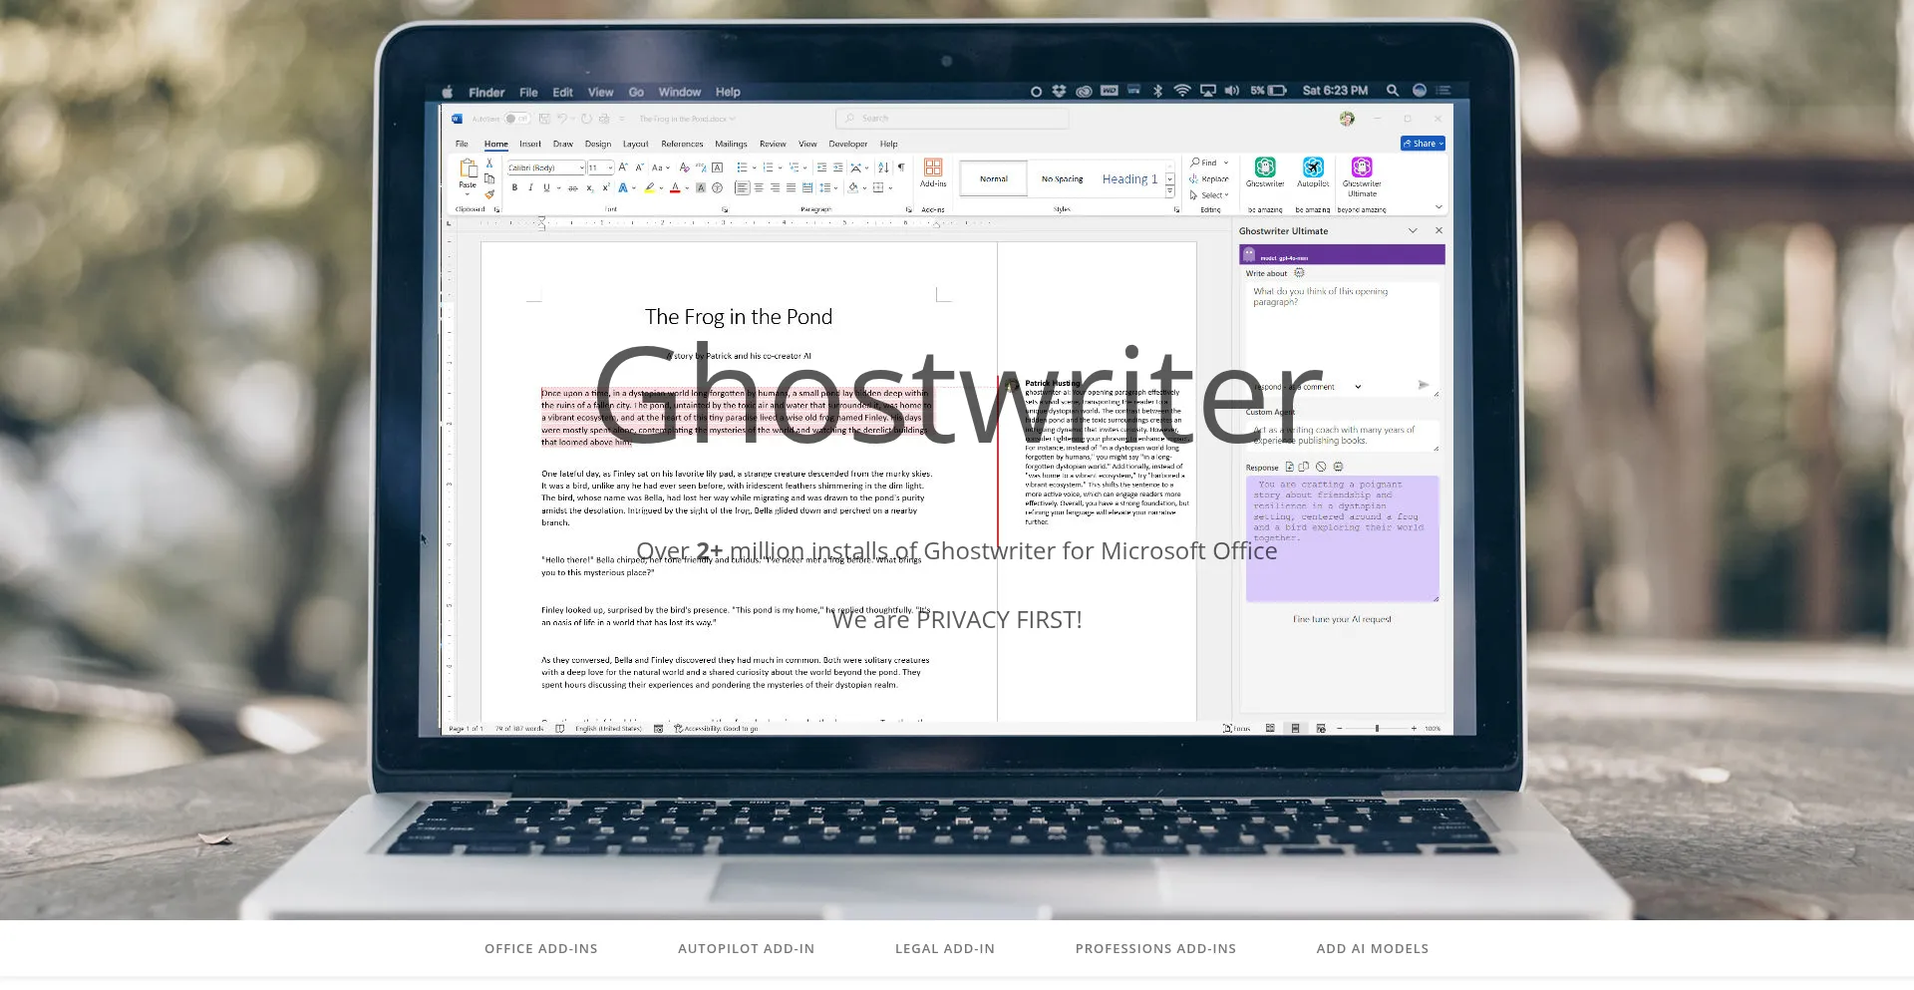
Task: Adjust the zoom slider in status bar
Action: [1377, 729]
